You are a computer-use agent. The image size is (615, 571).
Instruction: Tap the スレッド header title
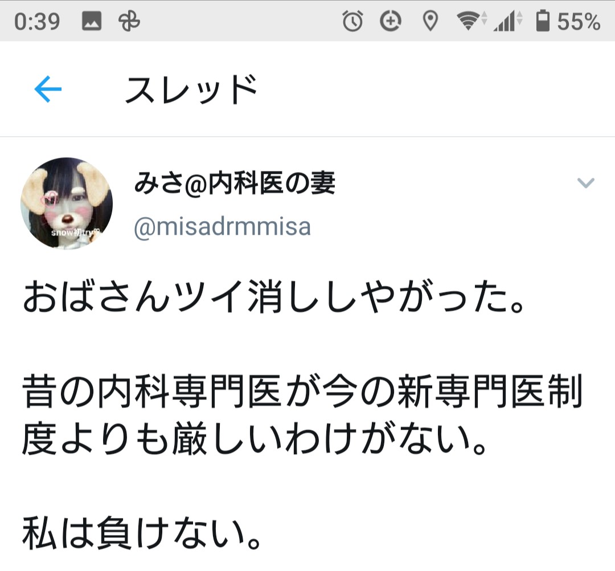tap(191, 89)
